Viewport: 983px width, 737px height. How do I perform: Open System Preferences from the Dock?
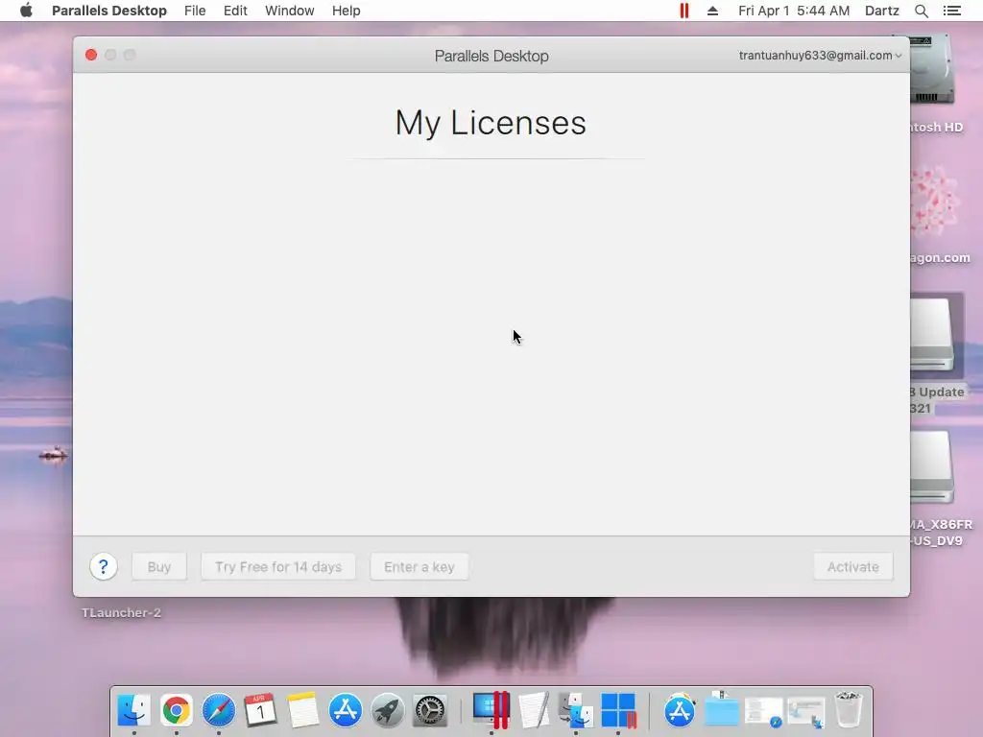[430, 710]
